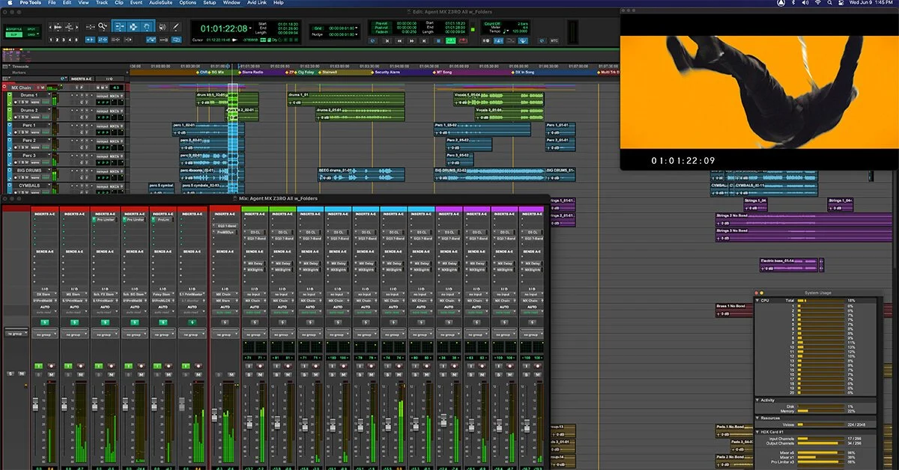Click the green Play transport button
This screenshot has height=470, width=899.
point(451,40)
